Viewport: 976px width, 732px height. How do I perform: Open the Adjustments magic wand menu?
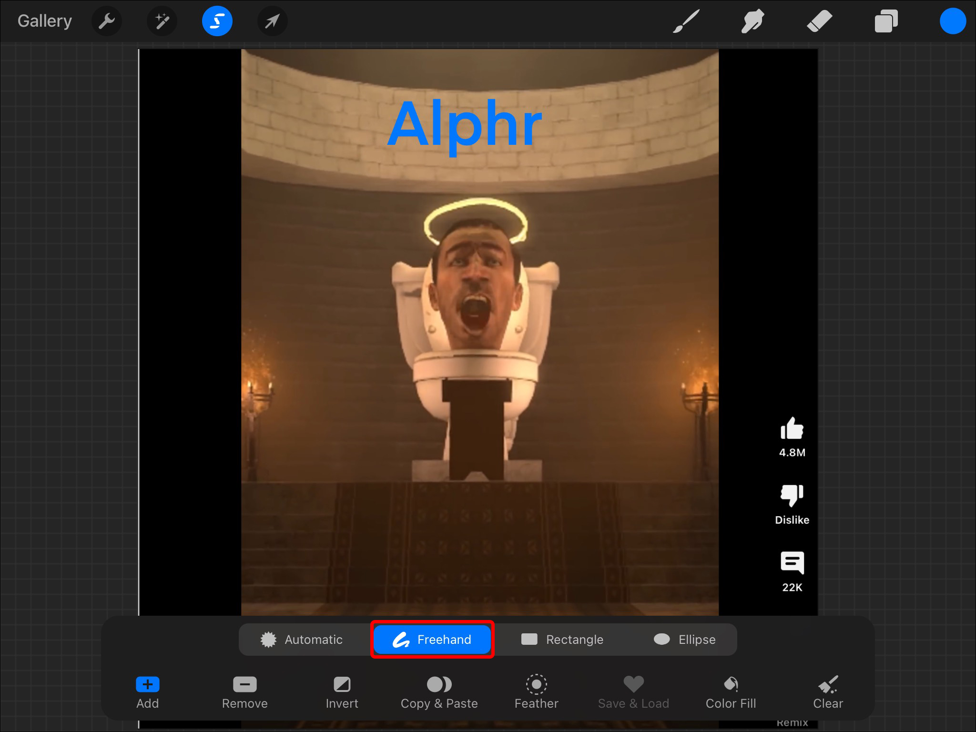pos(162,21)
